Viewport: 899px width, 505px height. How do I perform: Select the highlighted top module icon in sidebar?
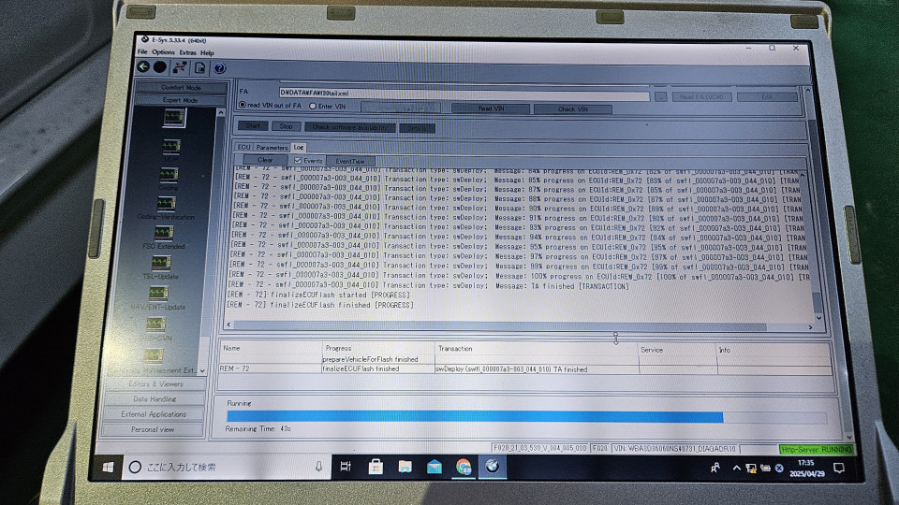click(174, 118)
